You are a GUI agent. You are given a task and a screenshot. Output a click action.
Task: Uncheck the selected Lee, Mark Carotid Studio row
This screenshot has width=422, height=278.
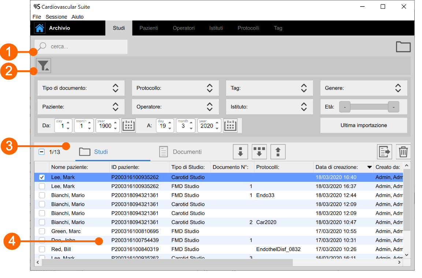[42, 177]
